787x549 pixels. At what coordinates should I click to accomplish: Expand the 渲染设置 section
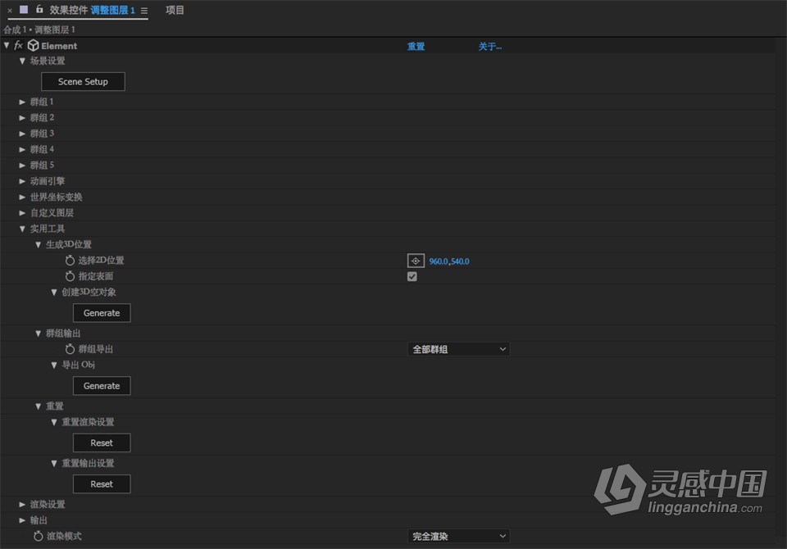click(22, 504)
